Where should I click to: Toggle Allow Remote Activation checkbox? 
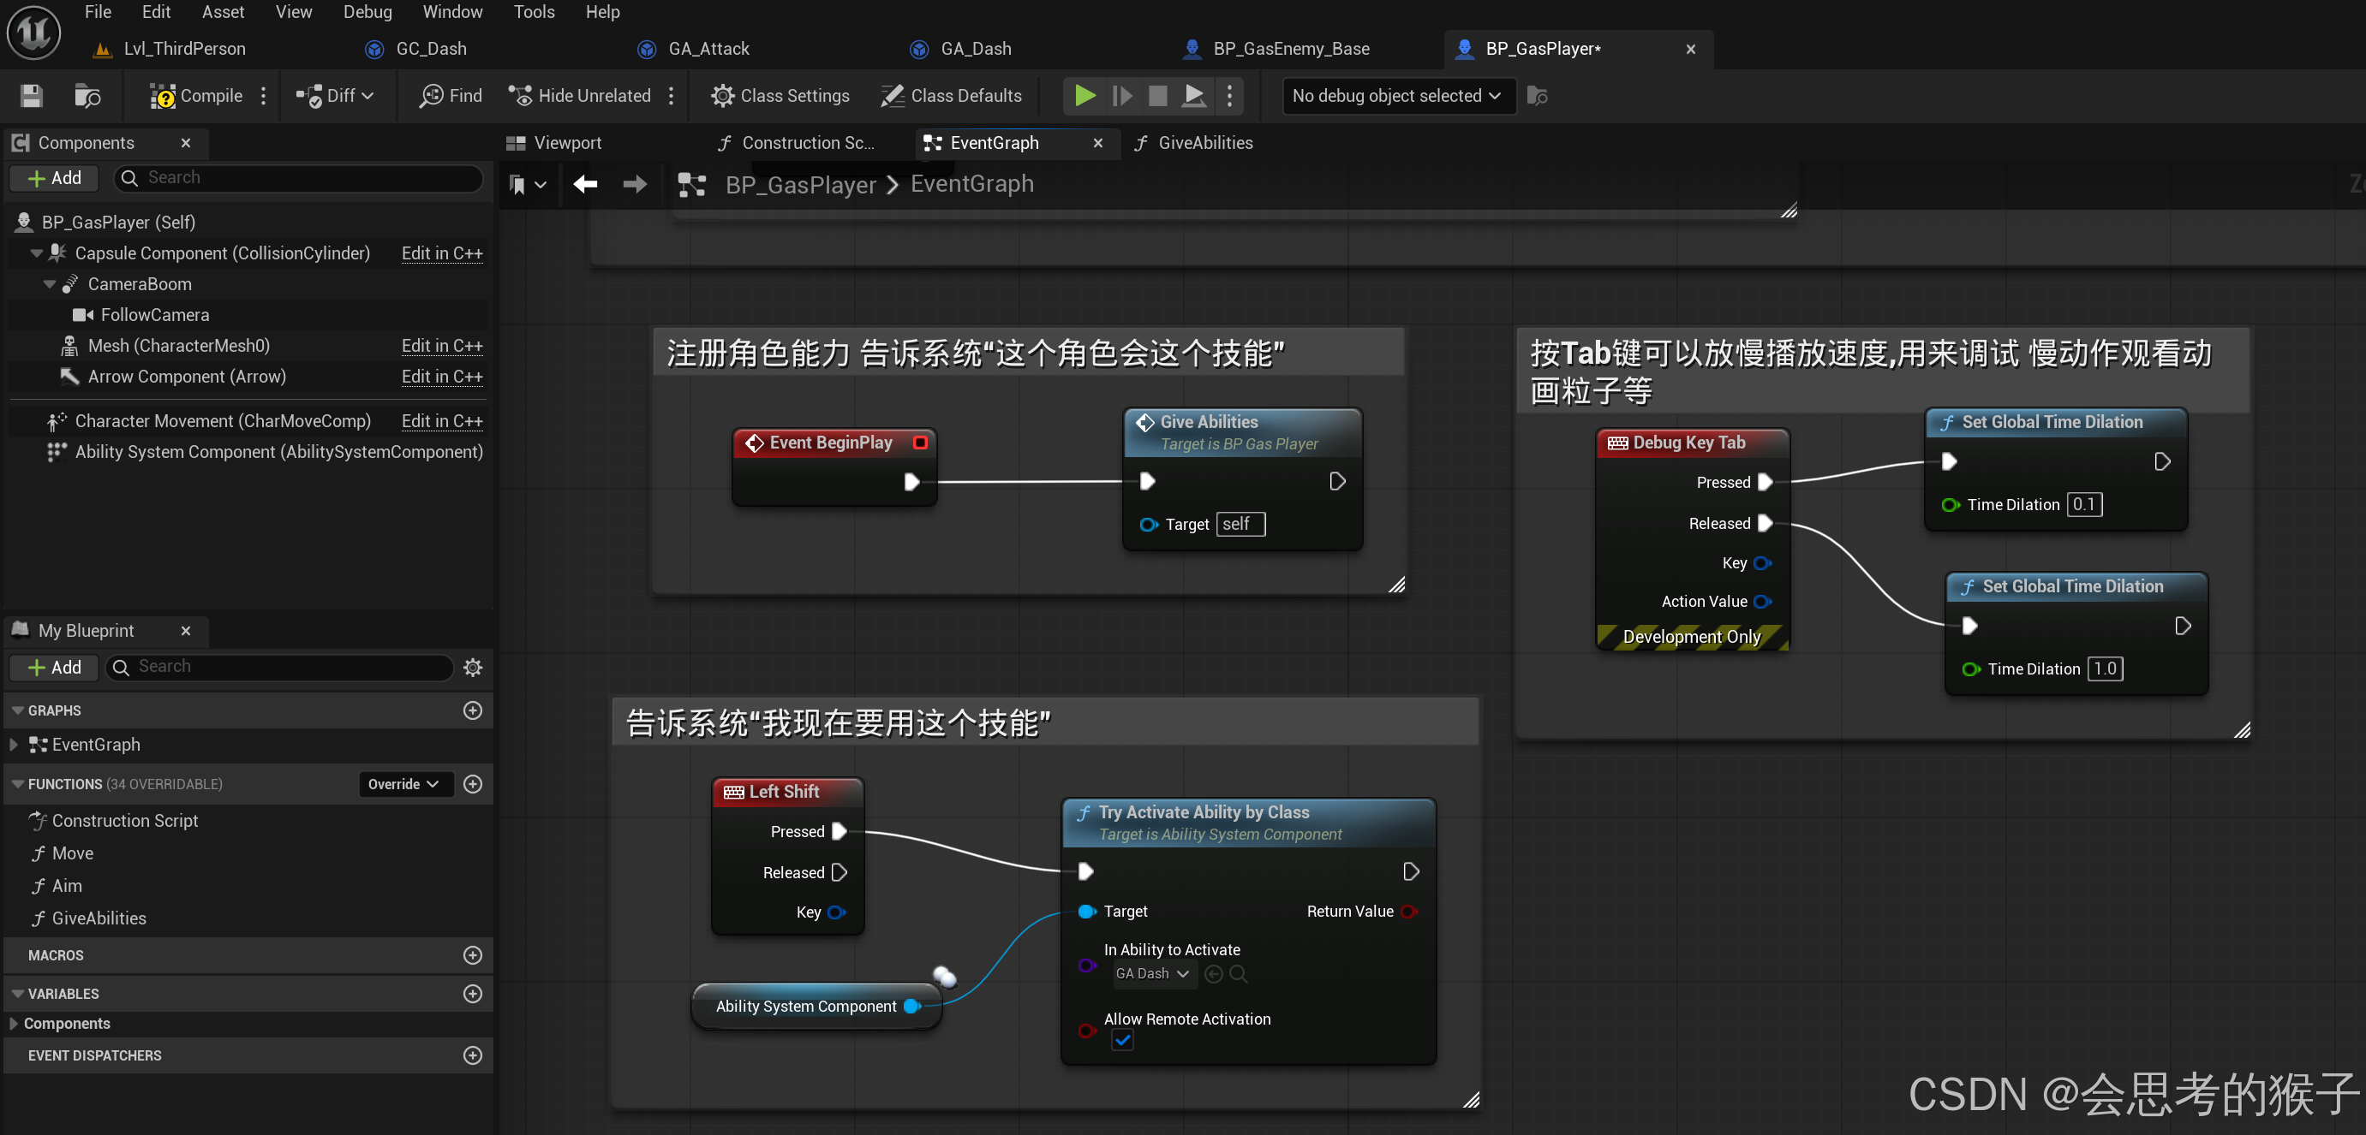1122,1040
